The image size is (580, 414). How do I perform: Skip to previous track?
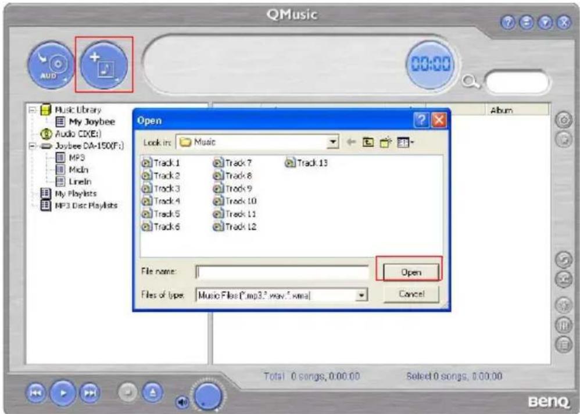pos(35,392)
